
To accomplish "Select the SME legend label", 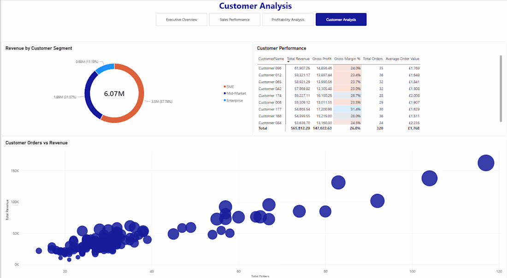I will (x=230, y=87).
